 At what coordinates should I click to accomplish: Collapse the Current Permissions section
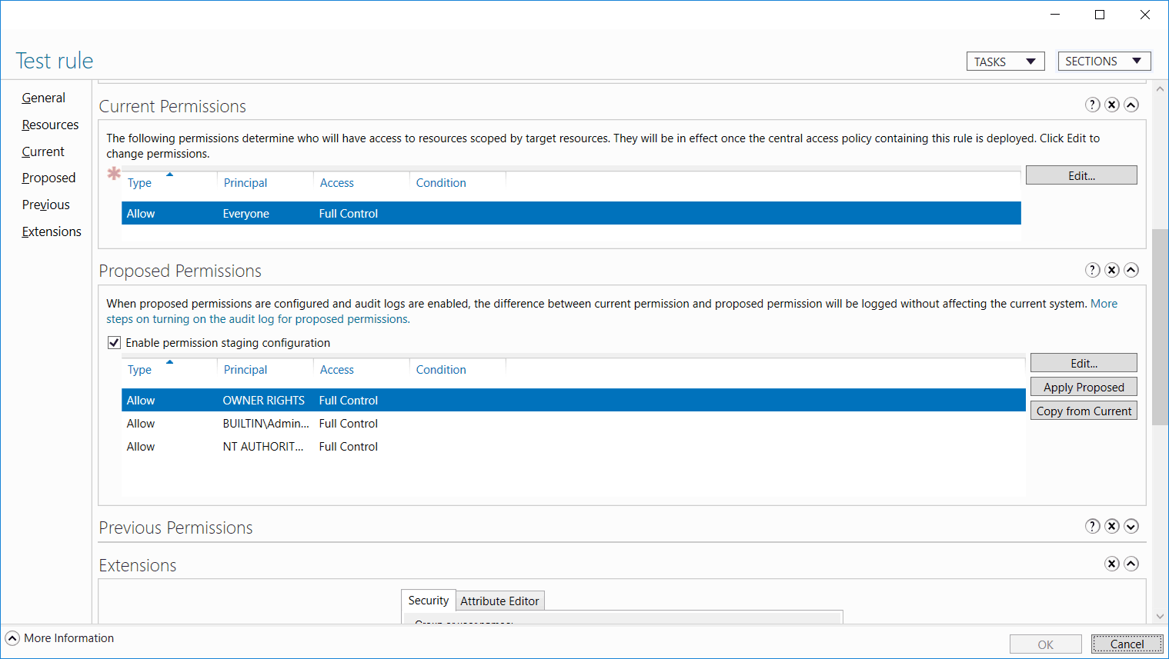1131,105
